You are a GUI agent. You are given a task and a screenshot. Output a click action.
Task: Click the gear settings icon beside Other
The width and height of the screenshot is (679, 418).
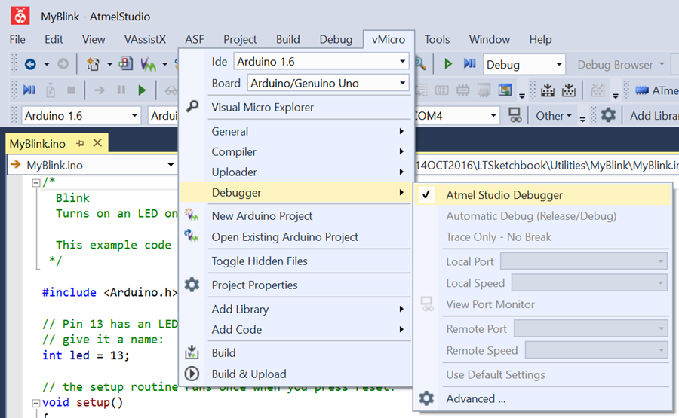tap(608, 115)
